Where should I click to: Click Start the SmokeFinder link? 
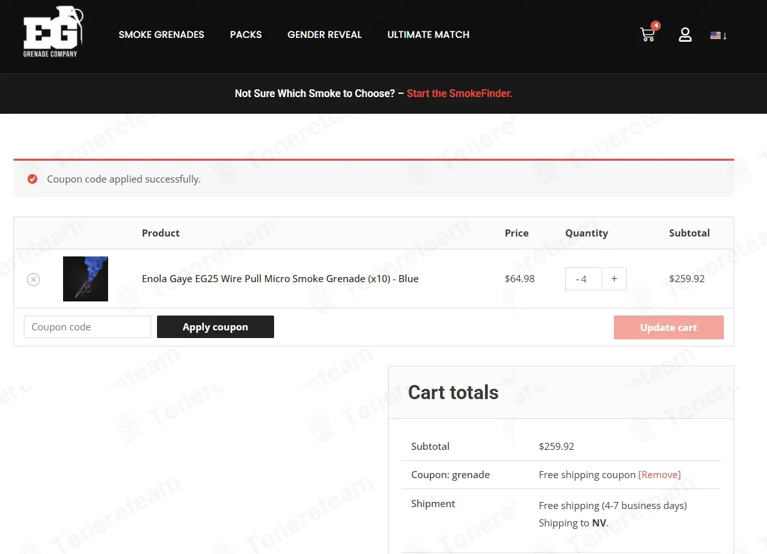[x=459, y=93]
